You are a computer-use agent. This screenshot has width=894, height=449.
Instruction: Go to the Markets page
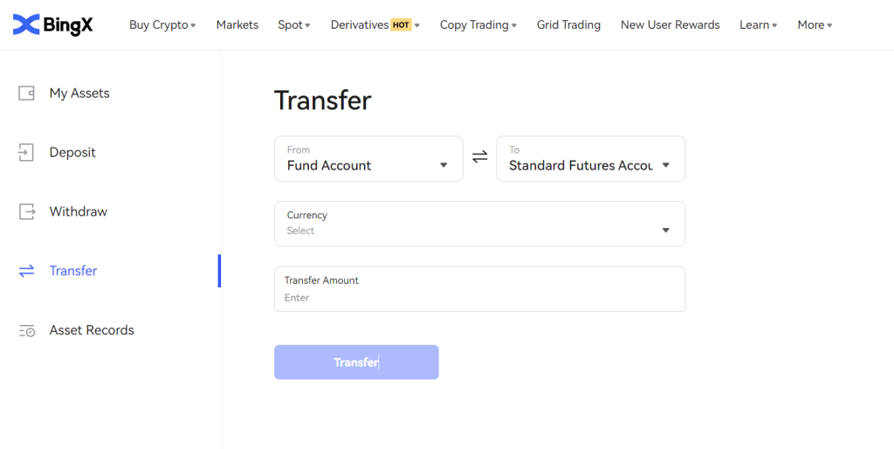point(237,24)
